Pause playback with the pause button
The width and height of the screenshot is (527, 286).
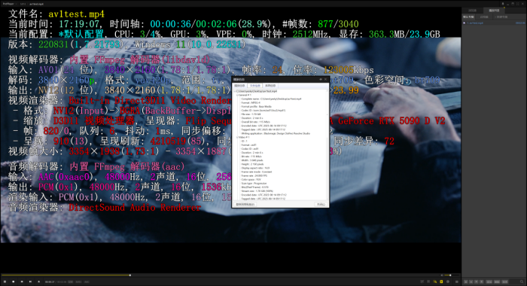coord(5,281)
